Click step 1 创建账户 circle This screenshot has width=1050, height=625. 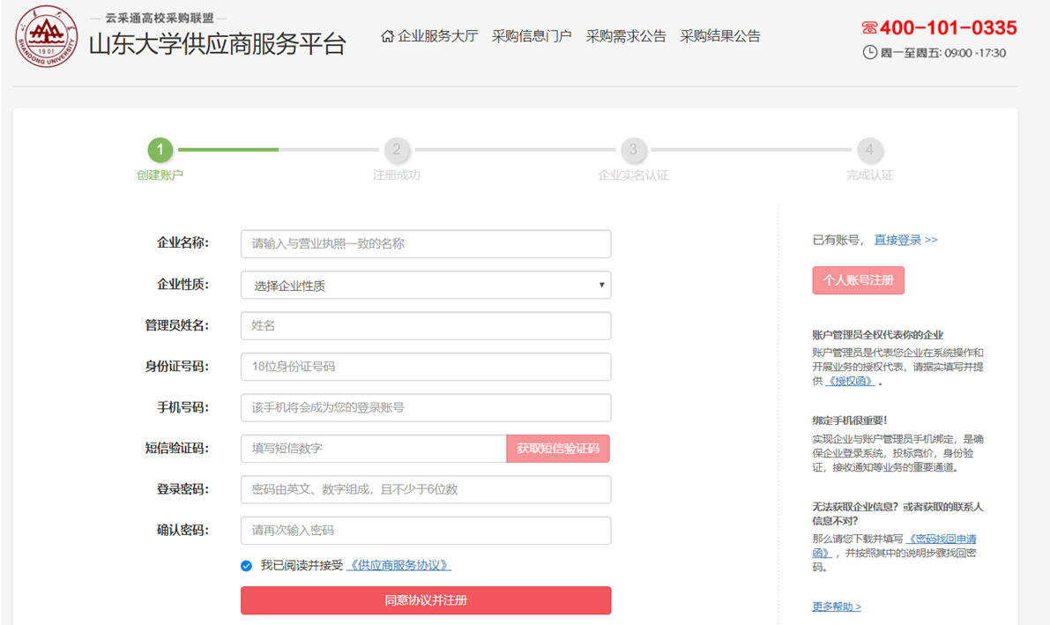coord(160,150)
